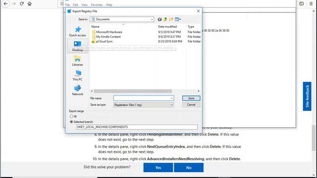Viewport: 317px width, 178px height.
Task: Open the Site feedback tab
Action: click(x=307, y=96)
